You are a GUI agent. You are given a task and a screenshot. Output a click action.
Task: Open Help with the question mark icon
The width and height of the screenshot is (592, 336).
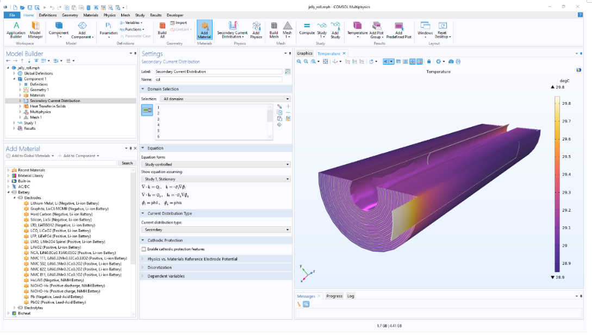click(x=580, y=15)
